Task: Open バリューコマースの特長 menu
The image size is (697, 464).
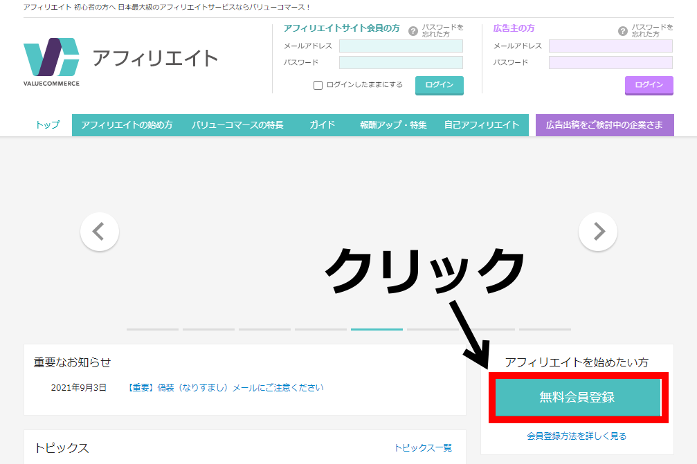Action: coord(237,125)
